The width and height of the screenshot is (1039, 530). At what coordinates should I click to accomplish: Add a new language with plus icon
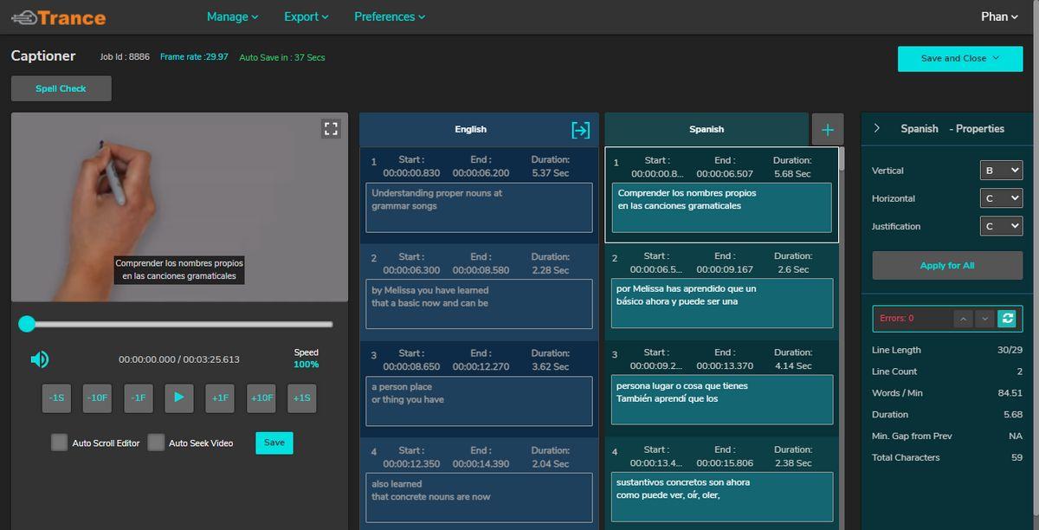[828, 130]
